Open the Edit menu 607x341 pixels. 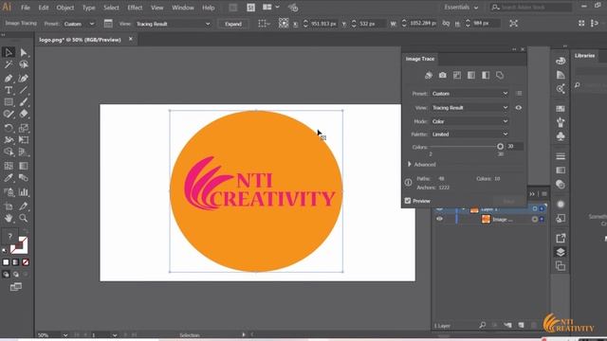[x=44, y=8]
